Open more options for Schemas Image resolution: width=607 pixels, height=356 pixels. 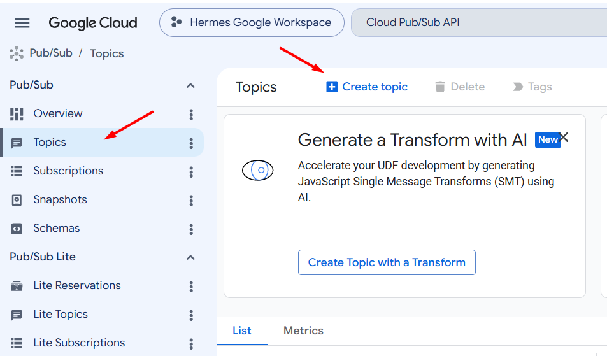point(191,229)
